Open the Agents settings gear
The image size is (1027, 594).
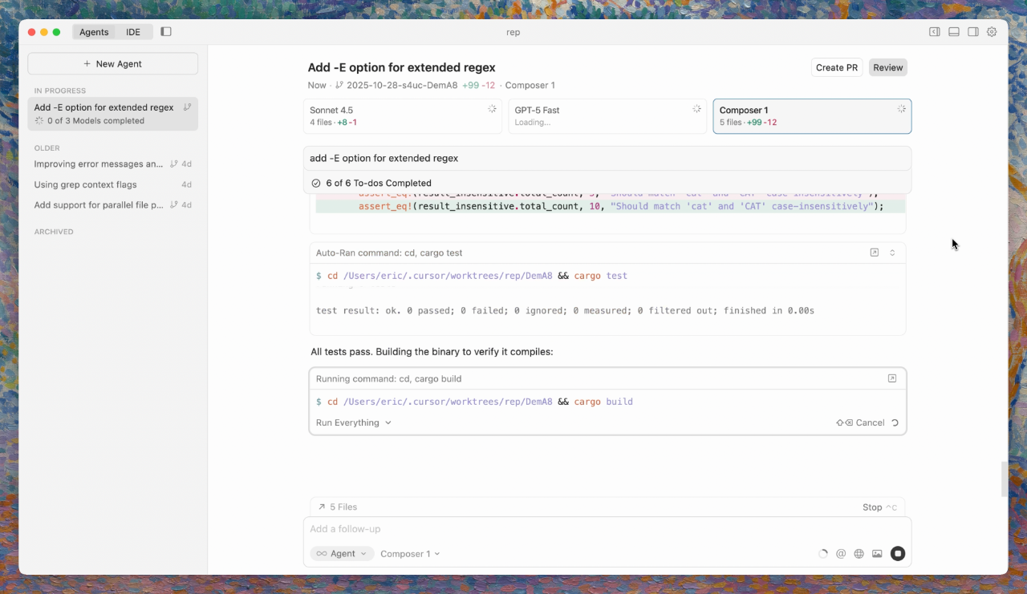pos(992,31)
